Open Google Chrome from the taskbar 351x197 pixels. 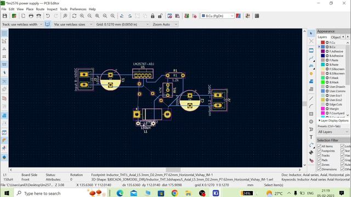(x=174, y=193)
